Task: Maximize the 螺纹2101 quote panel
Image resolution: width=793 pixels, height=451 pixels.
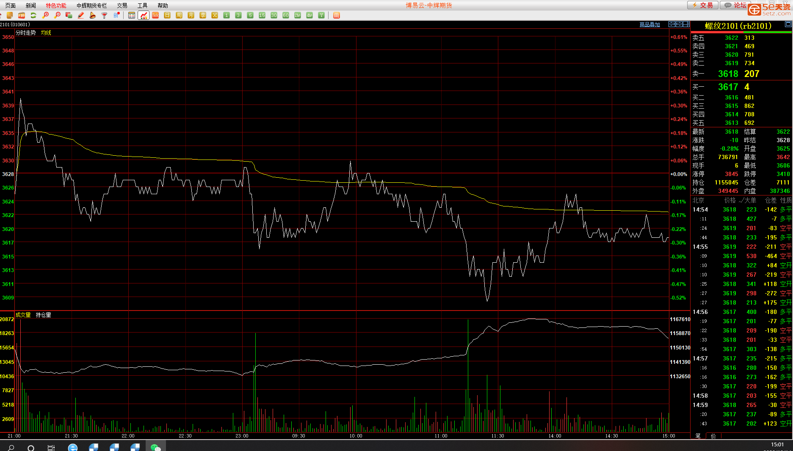Action: 788,24
